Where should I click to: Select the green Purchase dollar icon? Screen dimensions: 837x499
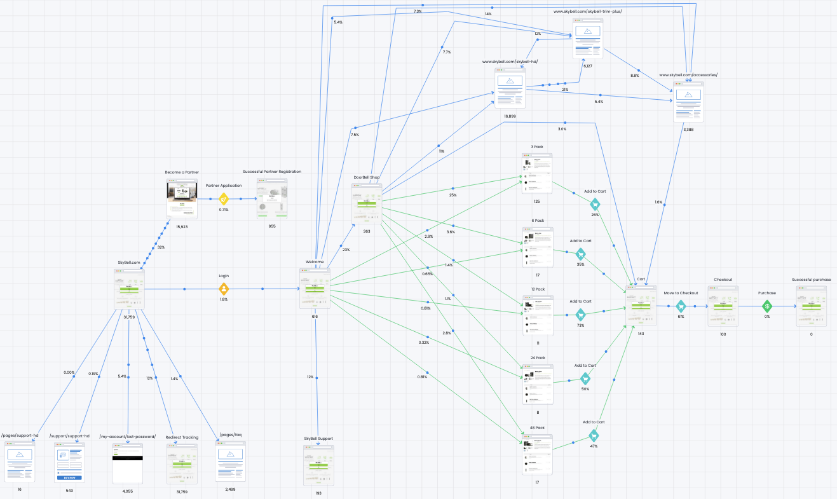(x=767, y=306)
